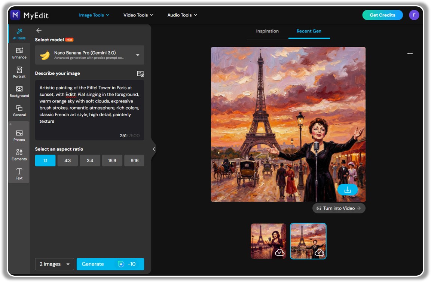Switch aspect ratio to 9:16
The width and height of the screenshot is (431, 282).
tap(134, 160)
